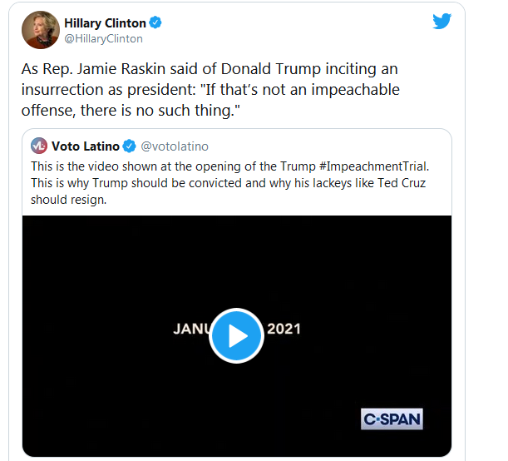508x461 pixels.
Task: Click the @votolatino handle
Action: click(x=175, y=146)
